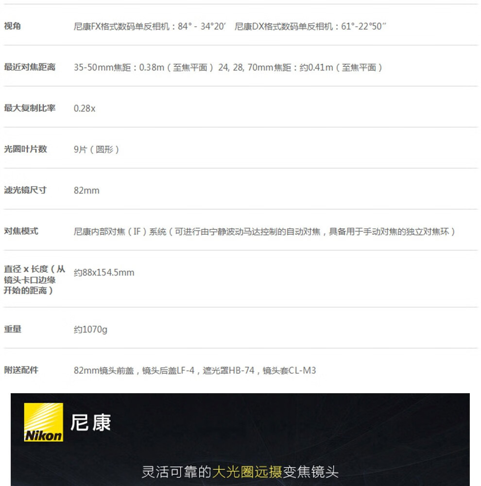Click the 0.28x reproduction ratio value
This screenshot has height=486, width=481.
(x=85, y=108)
